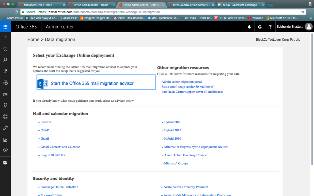Open Admin centers icon in sidebar
The image size is (314, 196).
(x=6, y=163)
